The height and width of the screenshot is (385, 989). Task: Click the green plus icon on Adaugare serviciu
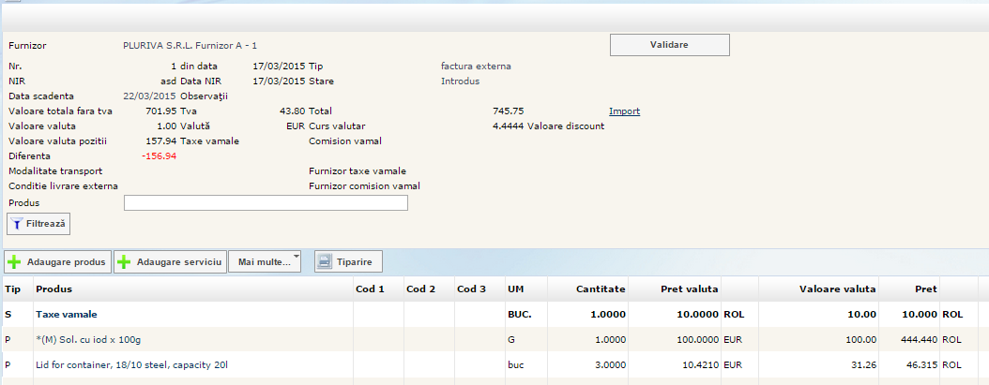pos(124,262)
